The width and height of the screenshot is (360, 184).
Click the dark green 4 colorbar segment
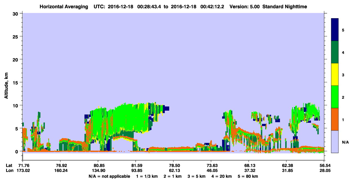[x=335, y=52]
